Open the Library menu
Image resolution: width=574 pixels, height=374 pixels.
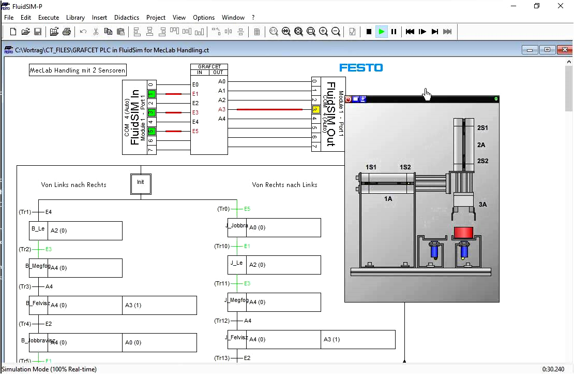pos(75,18)
